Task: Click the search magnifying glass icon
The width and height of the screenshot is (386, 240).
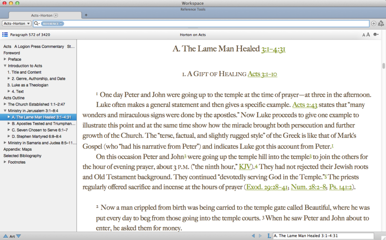Action: pos(36,23)
